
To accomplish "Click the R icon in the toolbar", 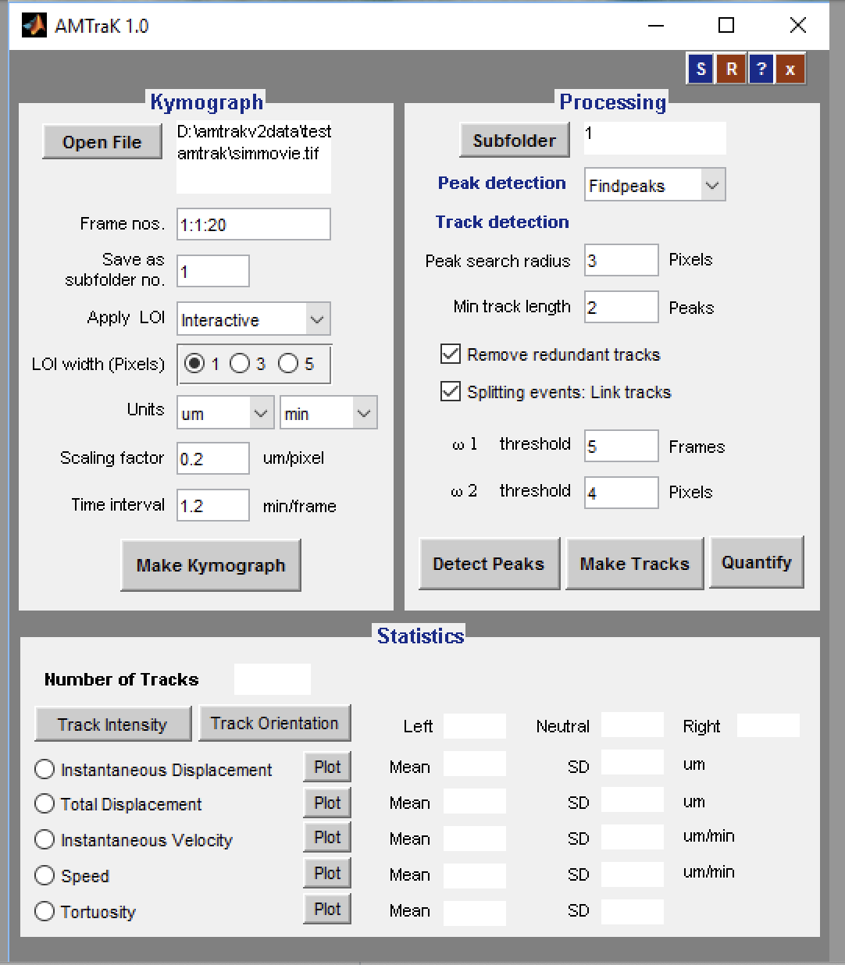I will (x=730, y=69).
